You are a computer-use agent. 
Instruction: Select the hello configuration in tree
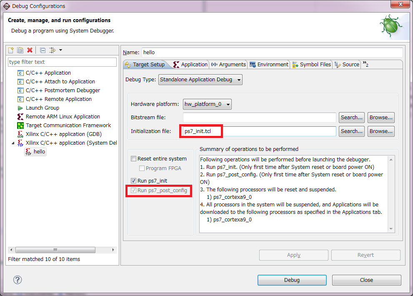(35, 152)
